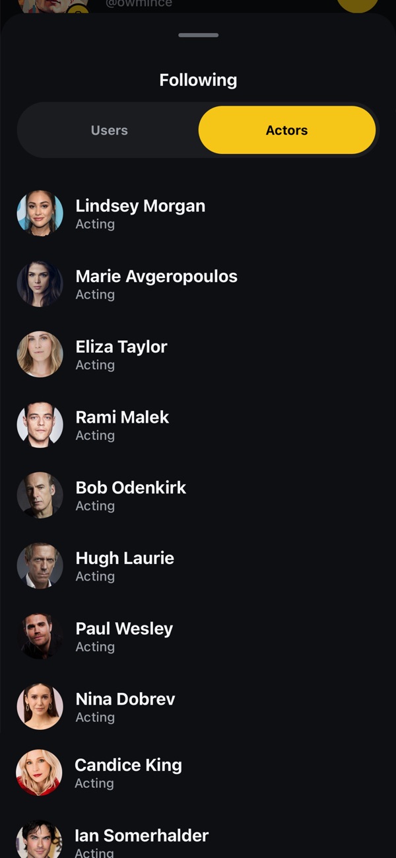View Rami Malek's actor page
The image size is (396, 858).
[122, 417]
